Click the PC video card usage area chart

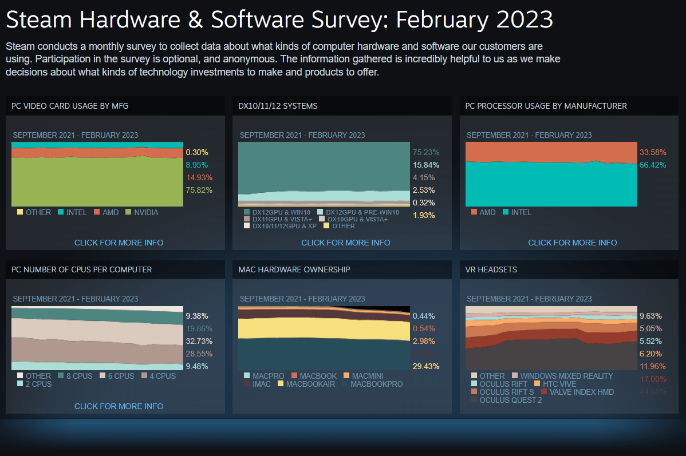pyautogui.click(x=97, y=175)
